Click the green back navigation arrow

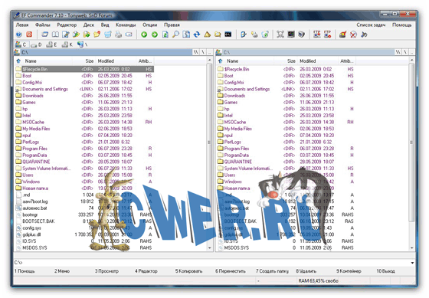144,34
